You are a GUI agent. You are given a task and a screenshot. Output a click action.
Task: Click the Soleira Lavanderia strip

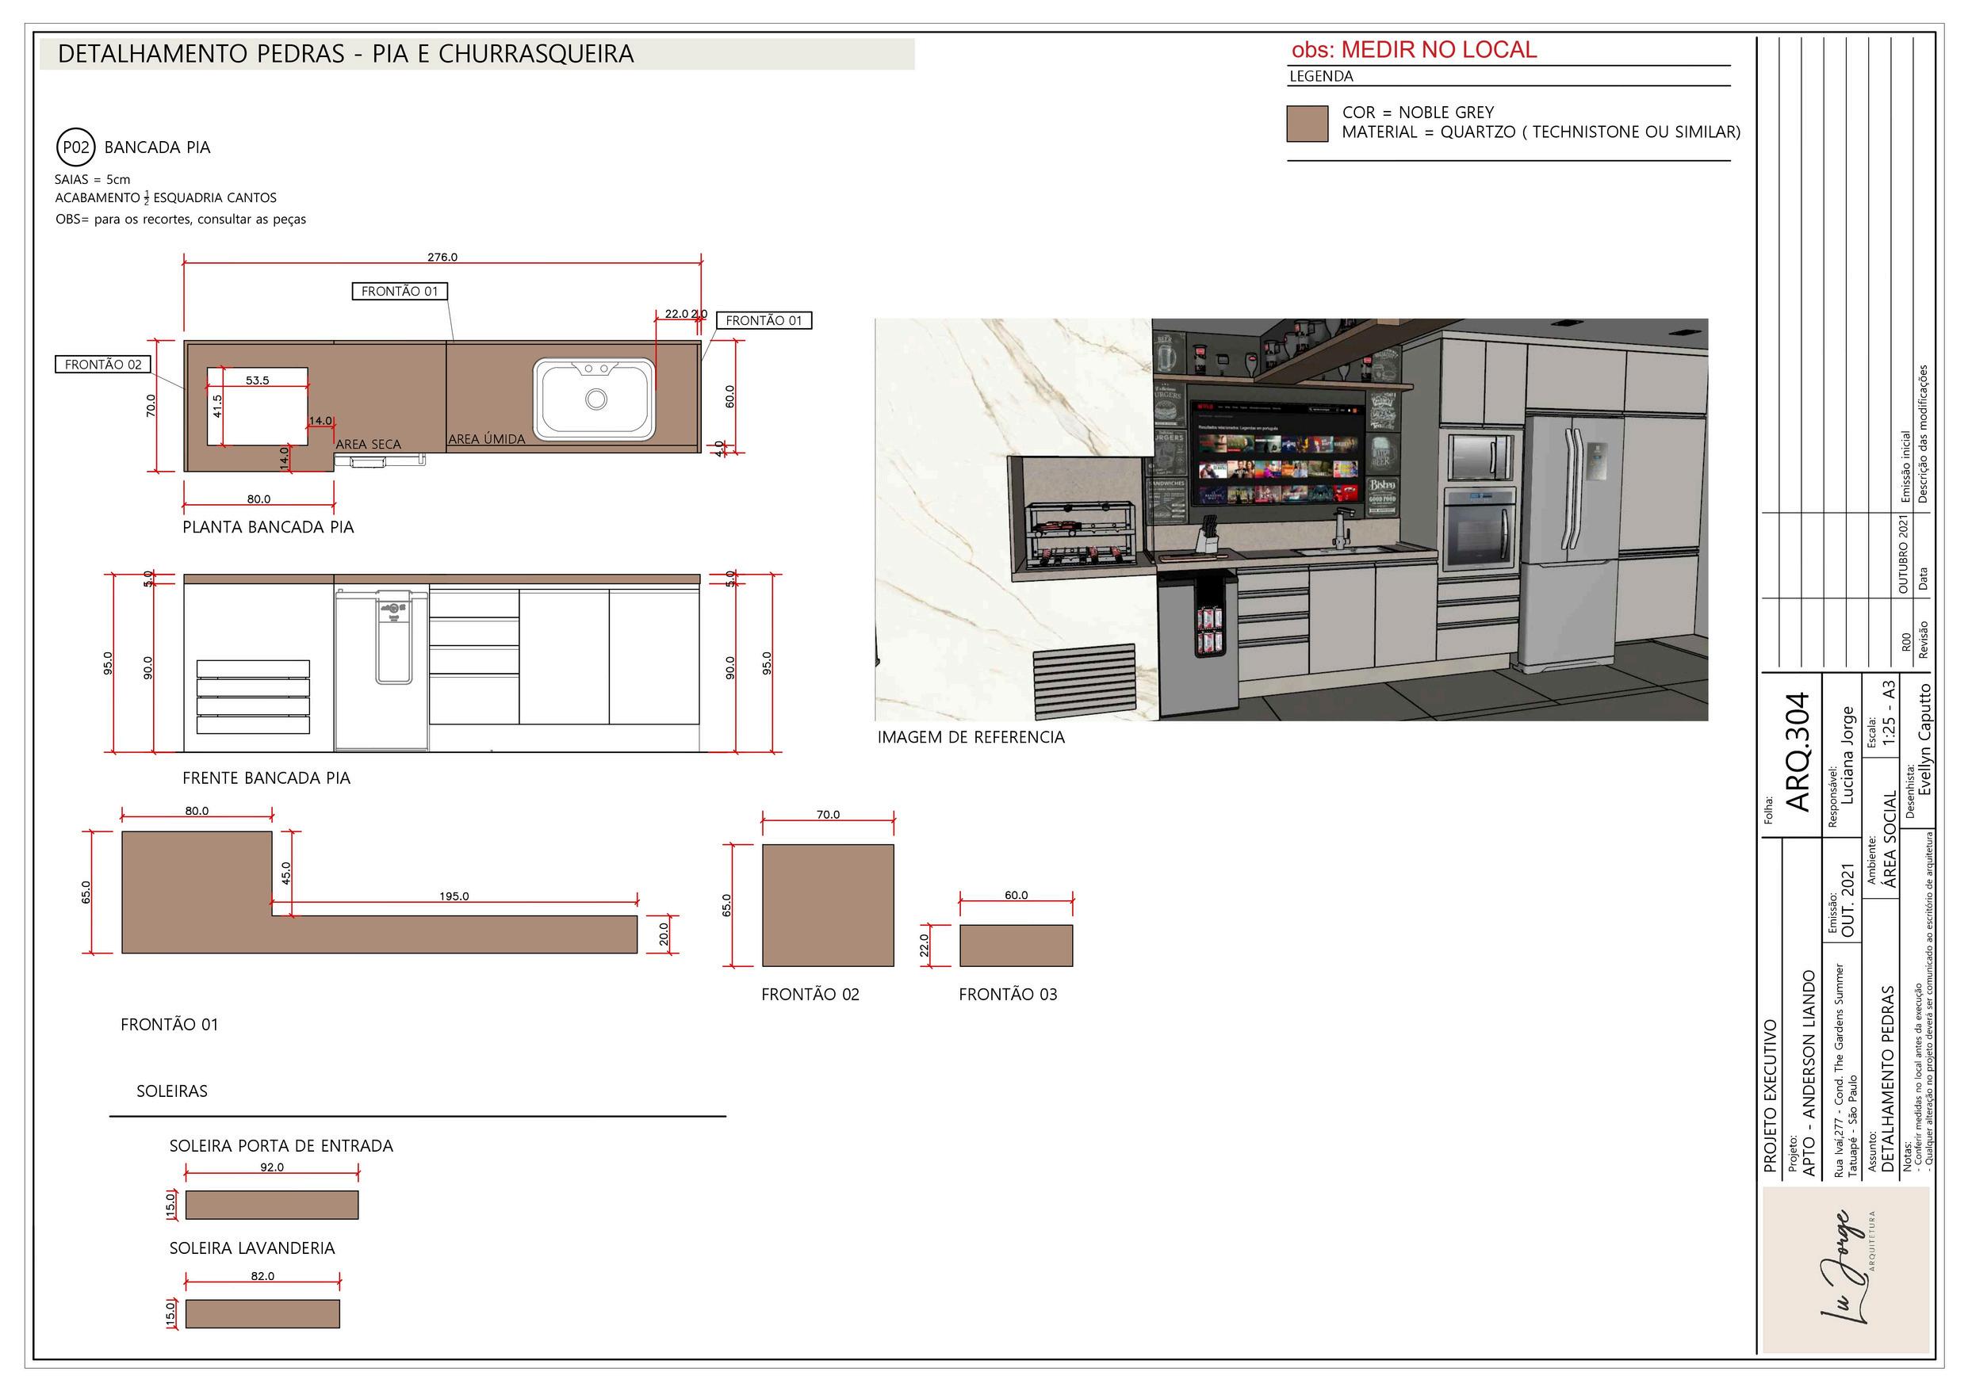pos(262,1313)
